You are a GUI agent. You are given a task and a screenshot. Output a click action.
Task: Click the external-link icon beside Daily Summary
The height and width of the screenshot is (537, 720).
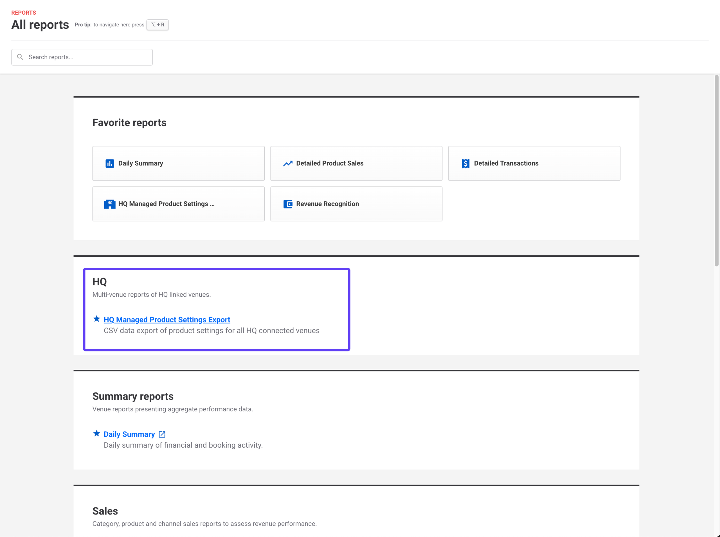tap(162, 434)
